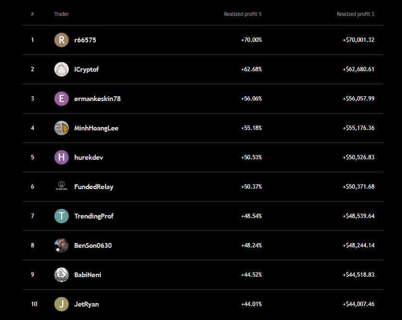Click hurekdev's purple H avatar
This screenshot has height=320, width=402.
tap(62, 157)
